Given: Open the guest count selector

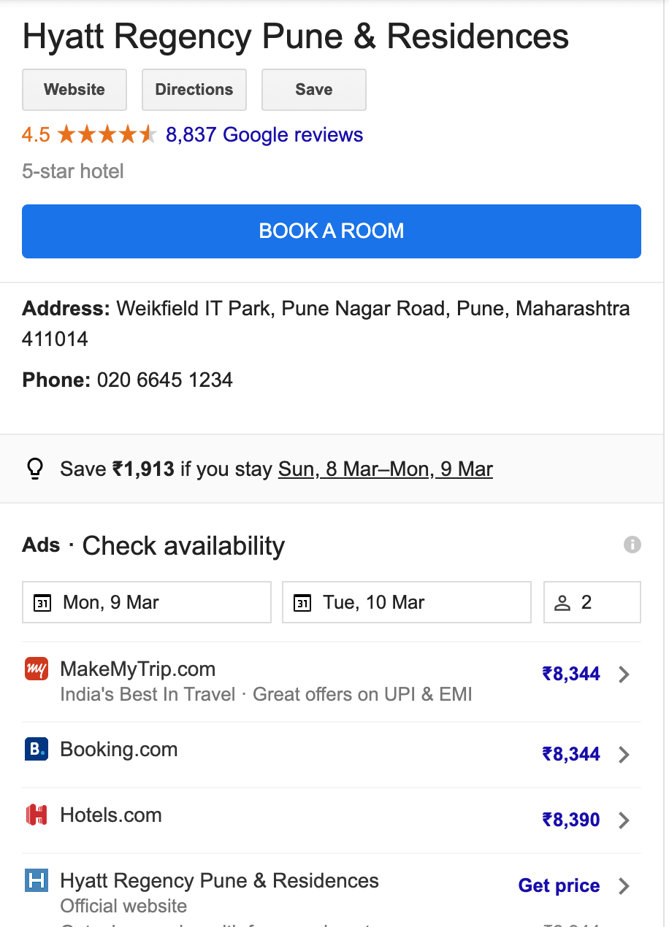Looking at the screenshot, I should tap(592, 602).
